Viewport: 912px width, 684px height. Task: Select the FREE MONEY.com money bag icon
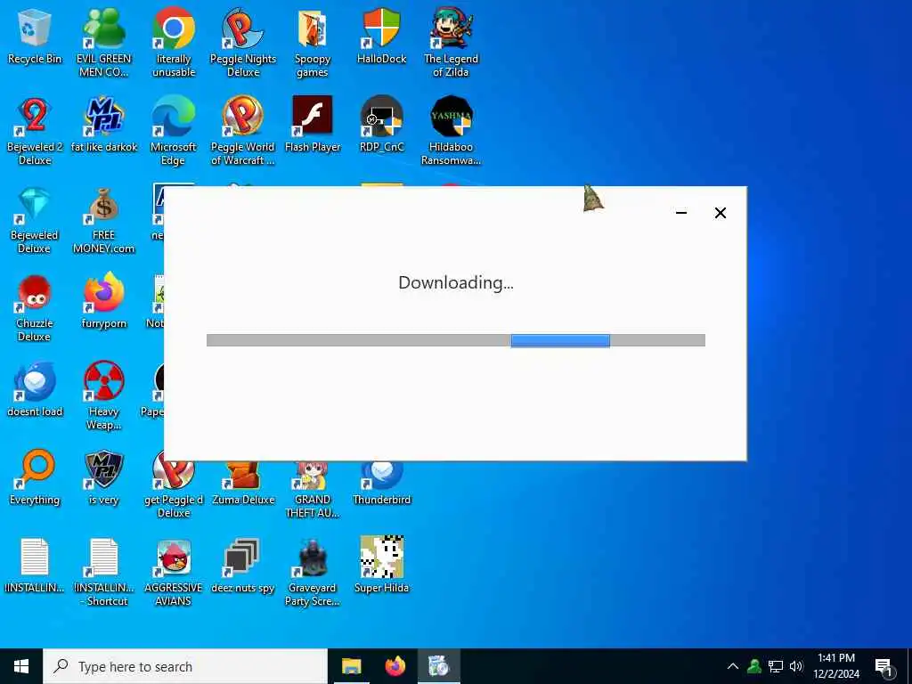(103, 219)
